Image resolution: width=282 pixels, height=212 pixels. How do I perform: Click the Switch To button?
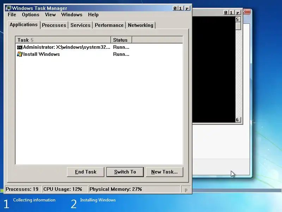point(125,172)
